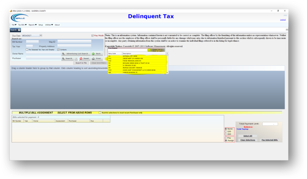Toggle the Pay Mode checkbox
Image resolution: width=307 pixels, height=179 pixels.
[92, 35]
